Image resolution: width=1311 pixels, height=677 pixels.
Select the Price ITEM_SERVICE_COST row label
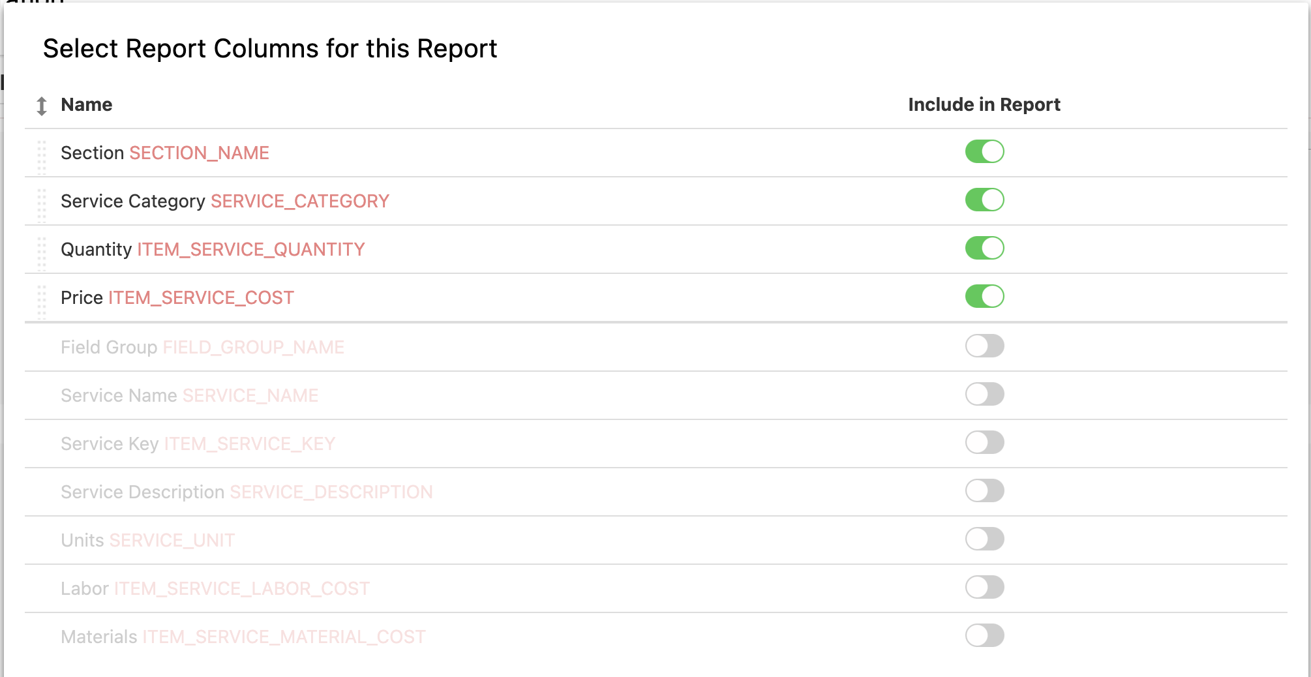point(177,297)
